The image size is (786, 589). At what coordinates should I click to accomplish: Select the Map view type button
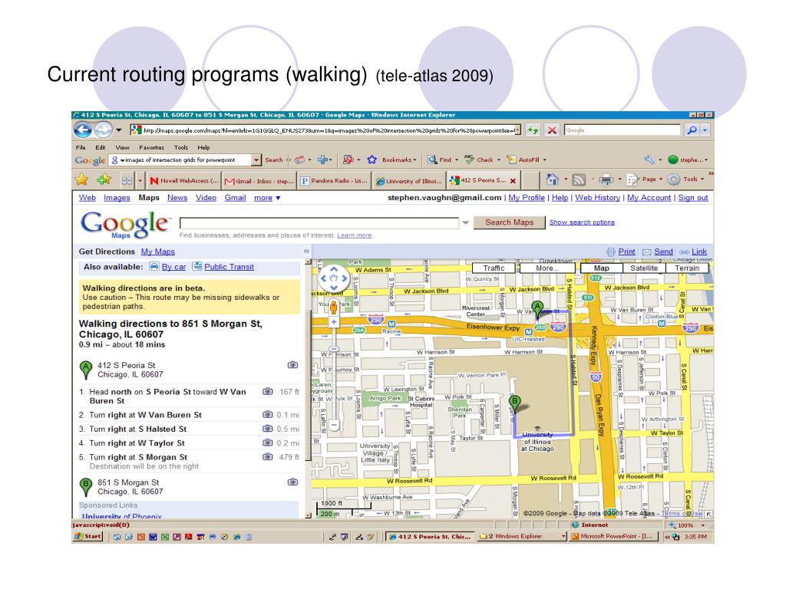click(x=602, y=268)
